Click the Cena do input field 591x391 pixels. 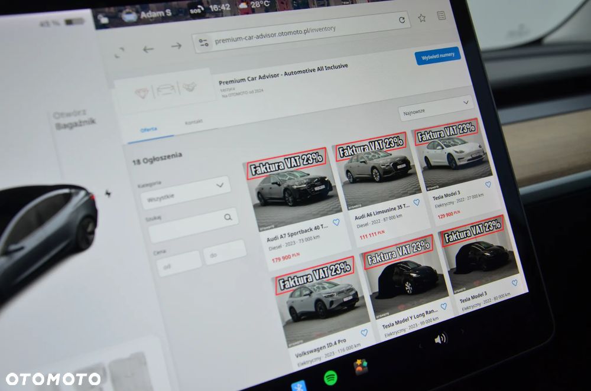point(225,252)
